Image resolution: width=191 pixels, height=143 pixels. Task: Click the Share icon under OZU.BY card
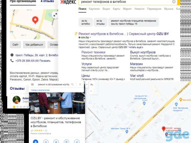77,141
